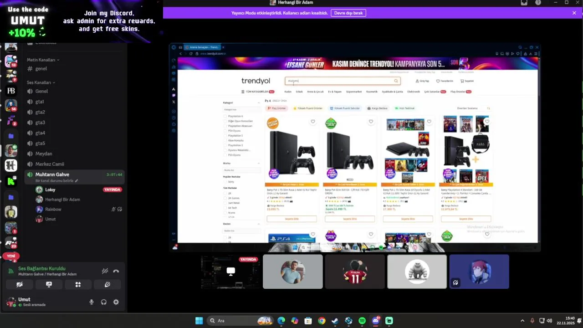Click the Devre dışı bırak button

(x=348, y=13)
